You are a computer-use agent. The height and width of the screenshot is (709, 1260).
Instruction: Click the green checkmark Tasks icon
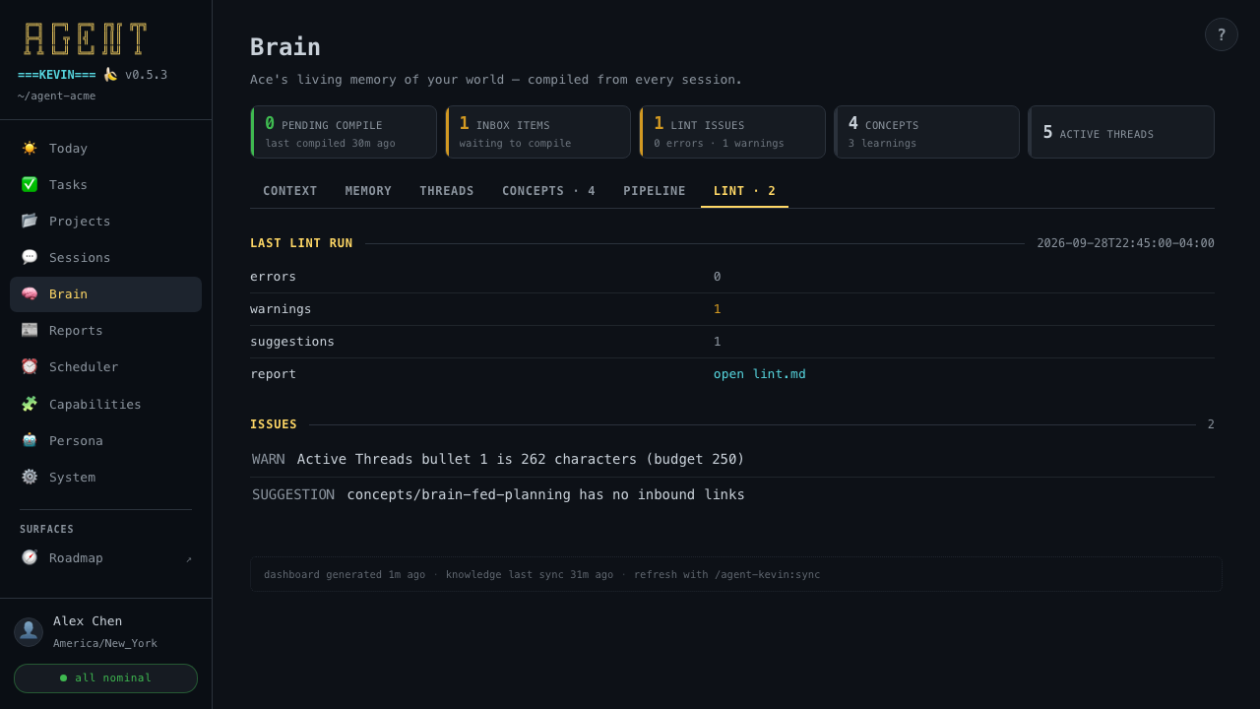[30, 184]
